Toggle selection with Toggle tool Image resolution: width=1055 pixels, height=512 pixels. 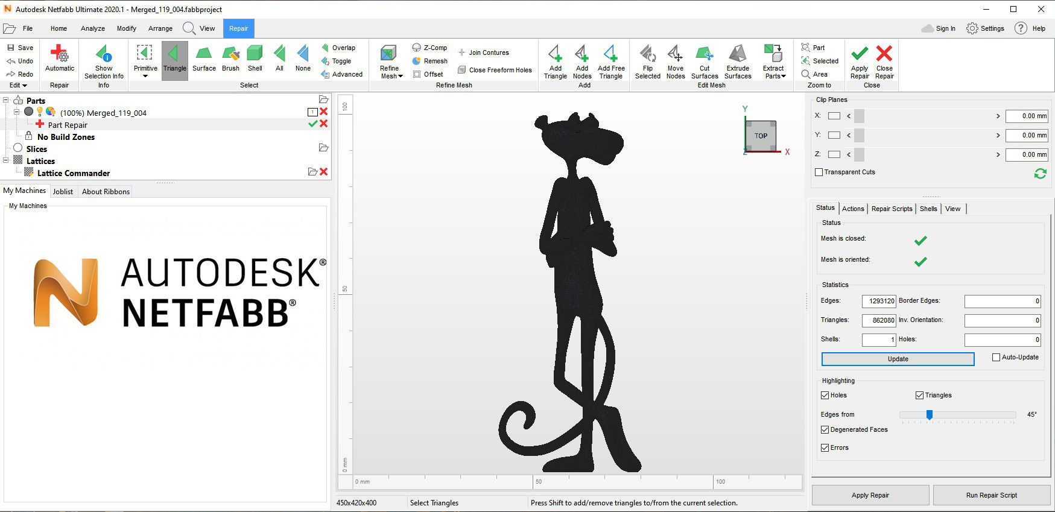336,61
